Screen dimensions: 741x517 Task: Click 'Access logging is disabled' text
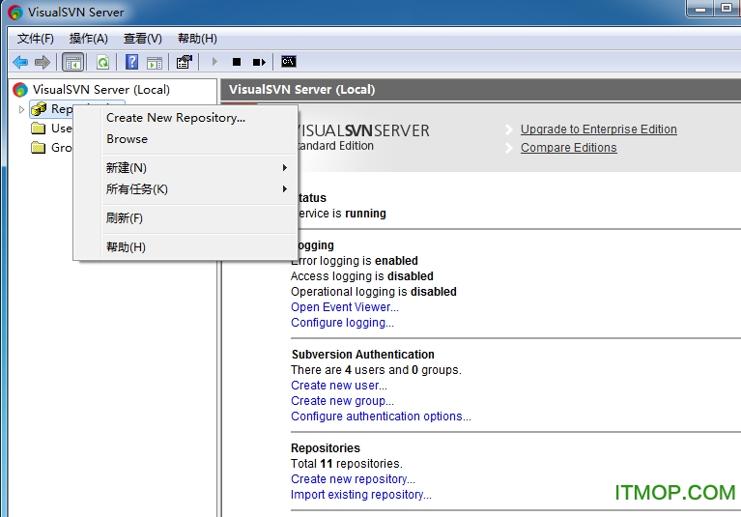(x=362, y=276)
